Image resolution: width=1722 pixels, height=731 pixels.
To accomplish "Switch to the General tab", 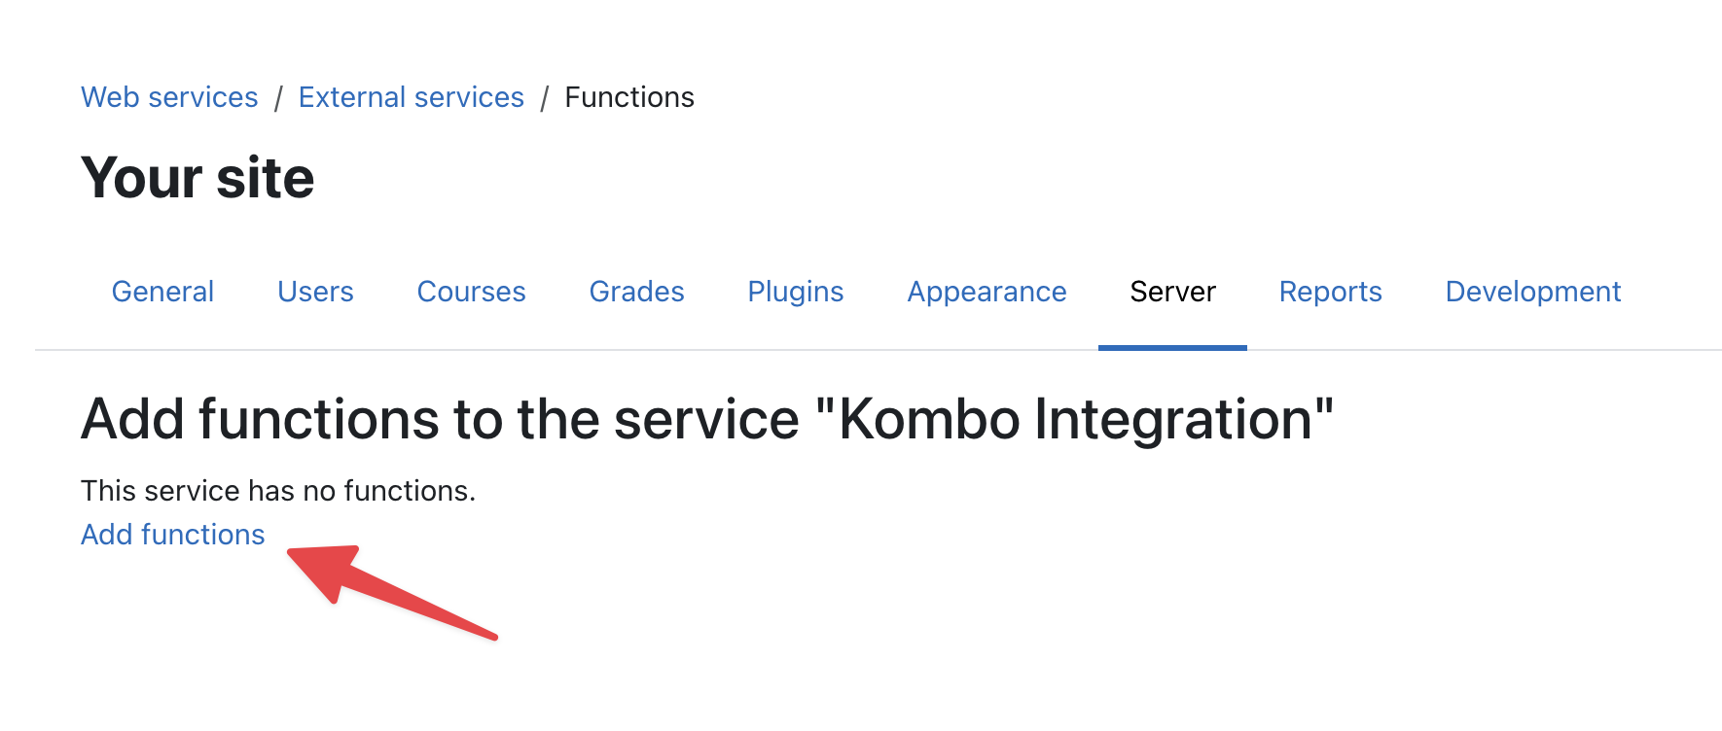I will pos(162,292).
